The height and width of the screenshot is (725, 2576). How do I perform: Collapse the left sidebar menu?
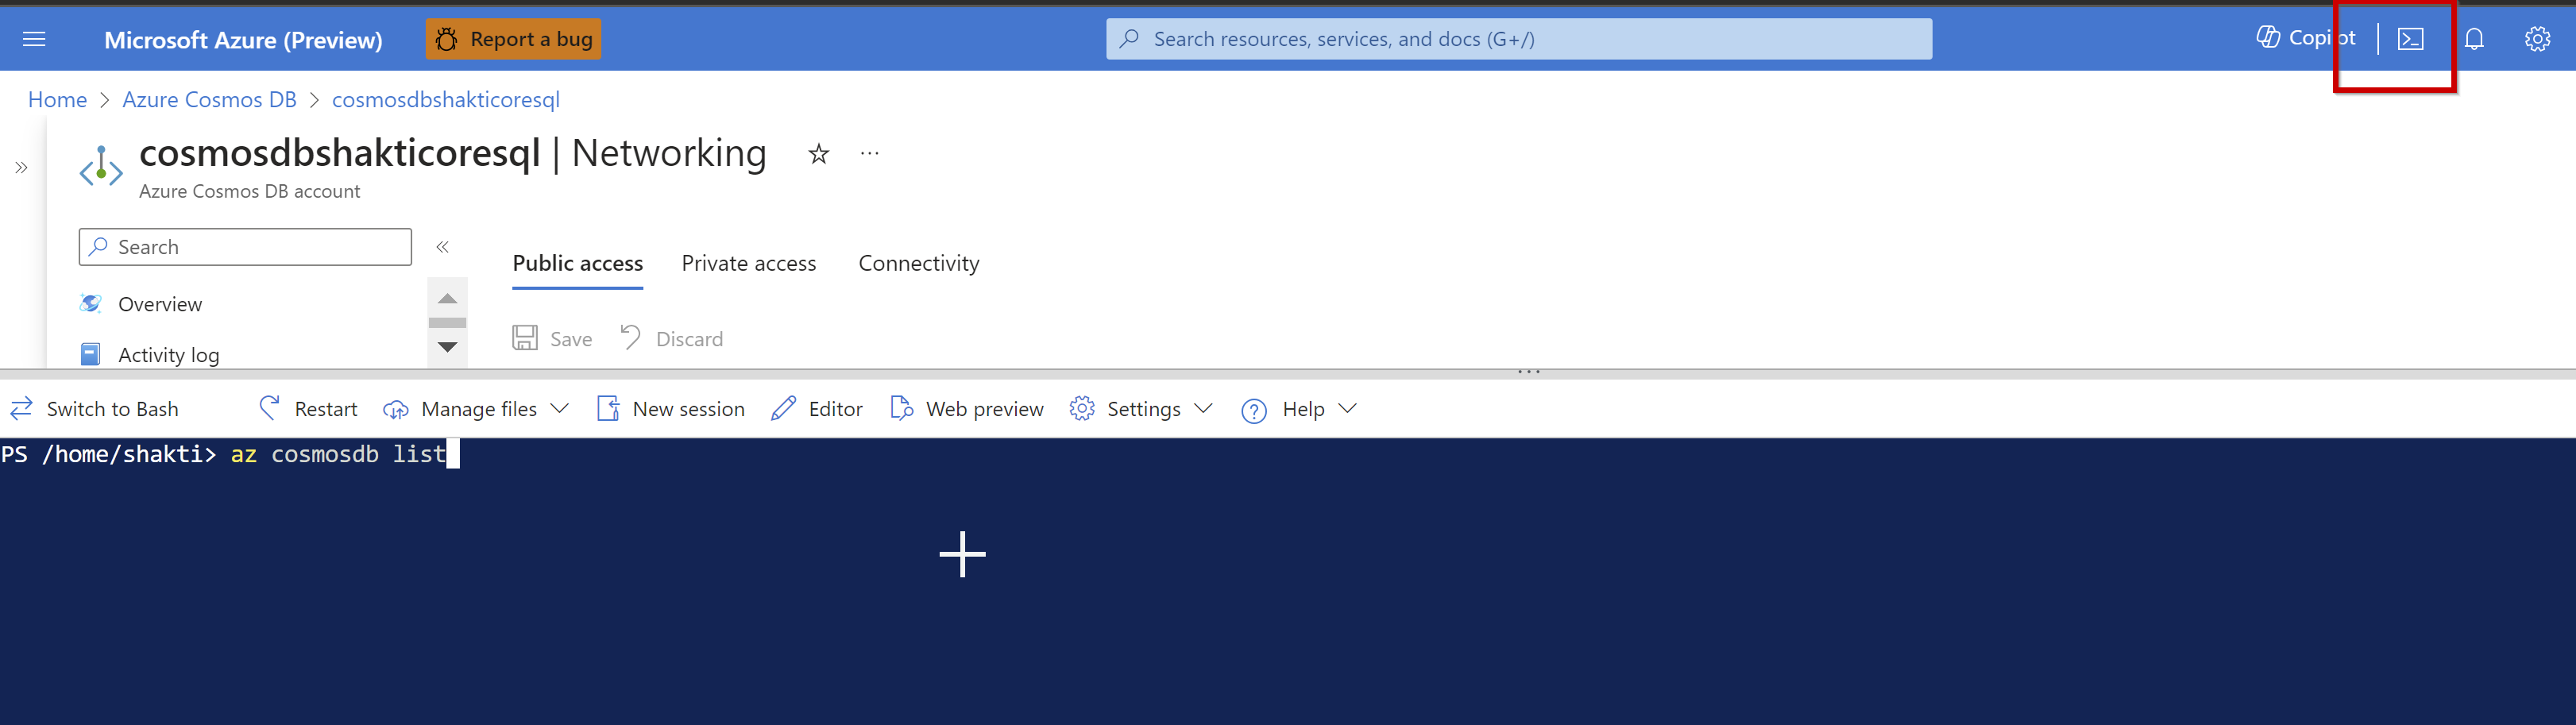point(443,246)
